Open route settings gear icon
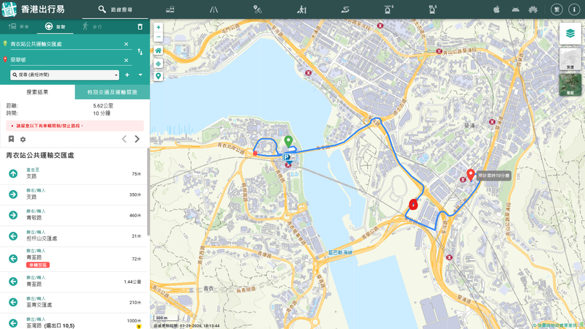Screen dimensions: 585x329 point(23,139)
